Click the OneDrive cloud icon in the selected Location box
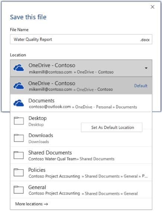This screenshot has height=212, width=162. tap(19, 68)
